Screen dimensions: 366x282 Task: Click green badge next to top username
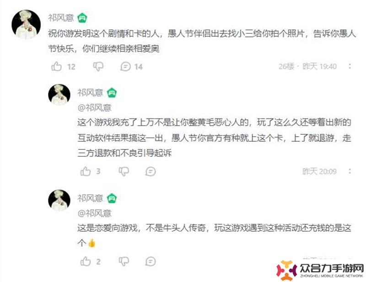point(82,18)
